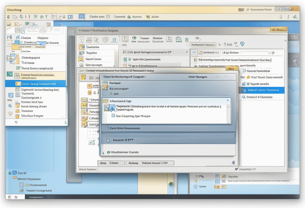The image size is (305, 208).
Task: Click the teal heart shield icon
Action: [242, 44]
